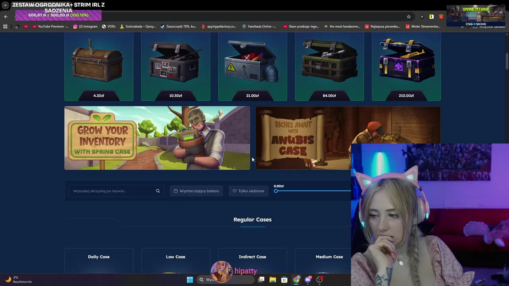Open OBS Studio from the taskbar
509x286 pixels.
(319, 280)
